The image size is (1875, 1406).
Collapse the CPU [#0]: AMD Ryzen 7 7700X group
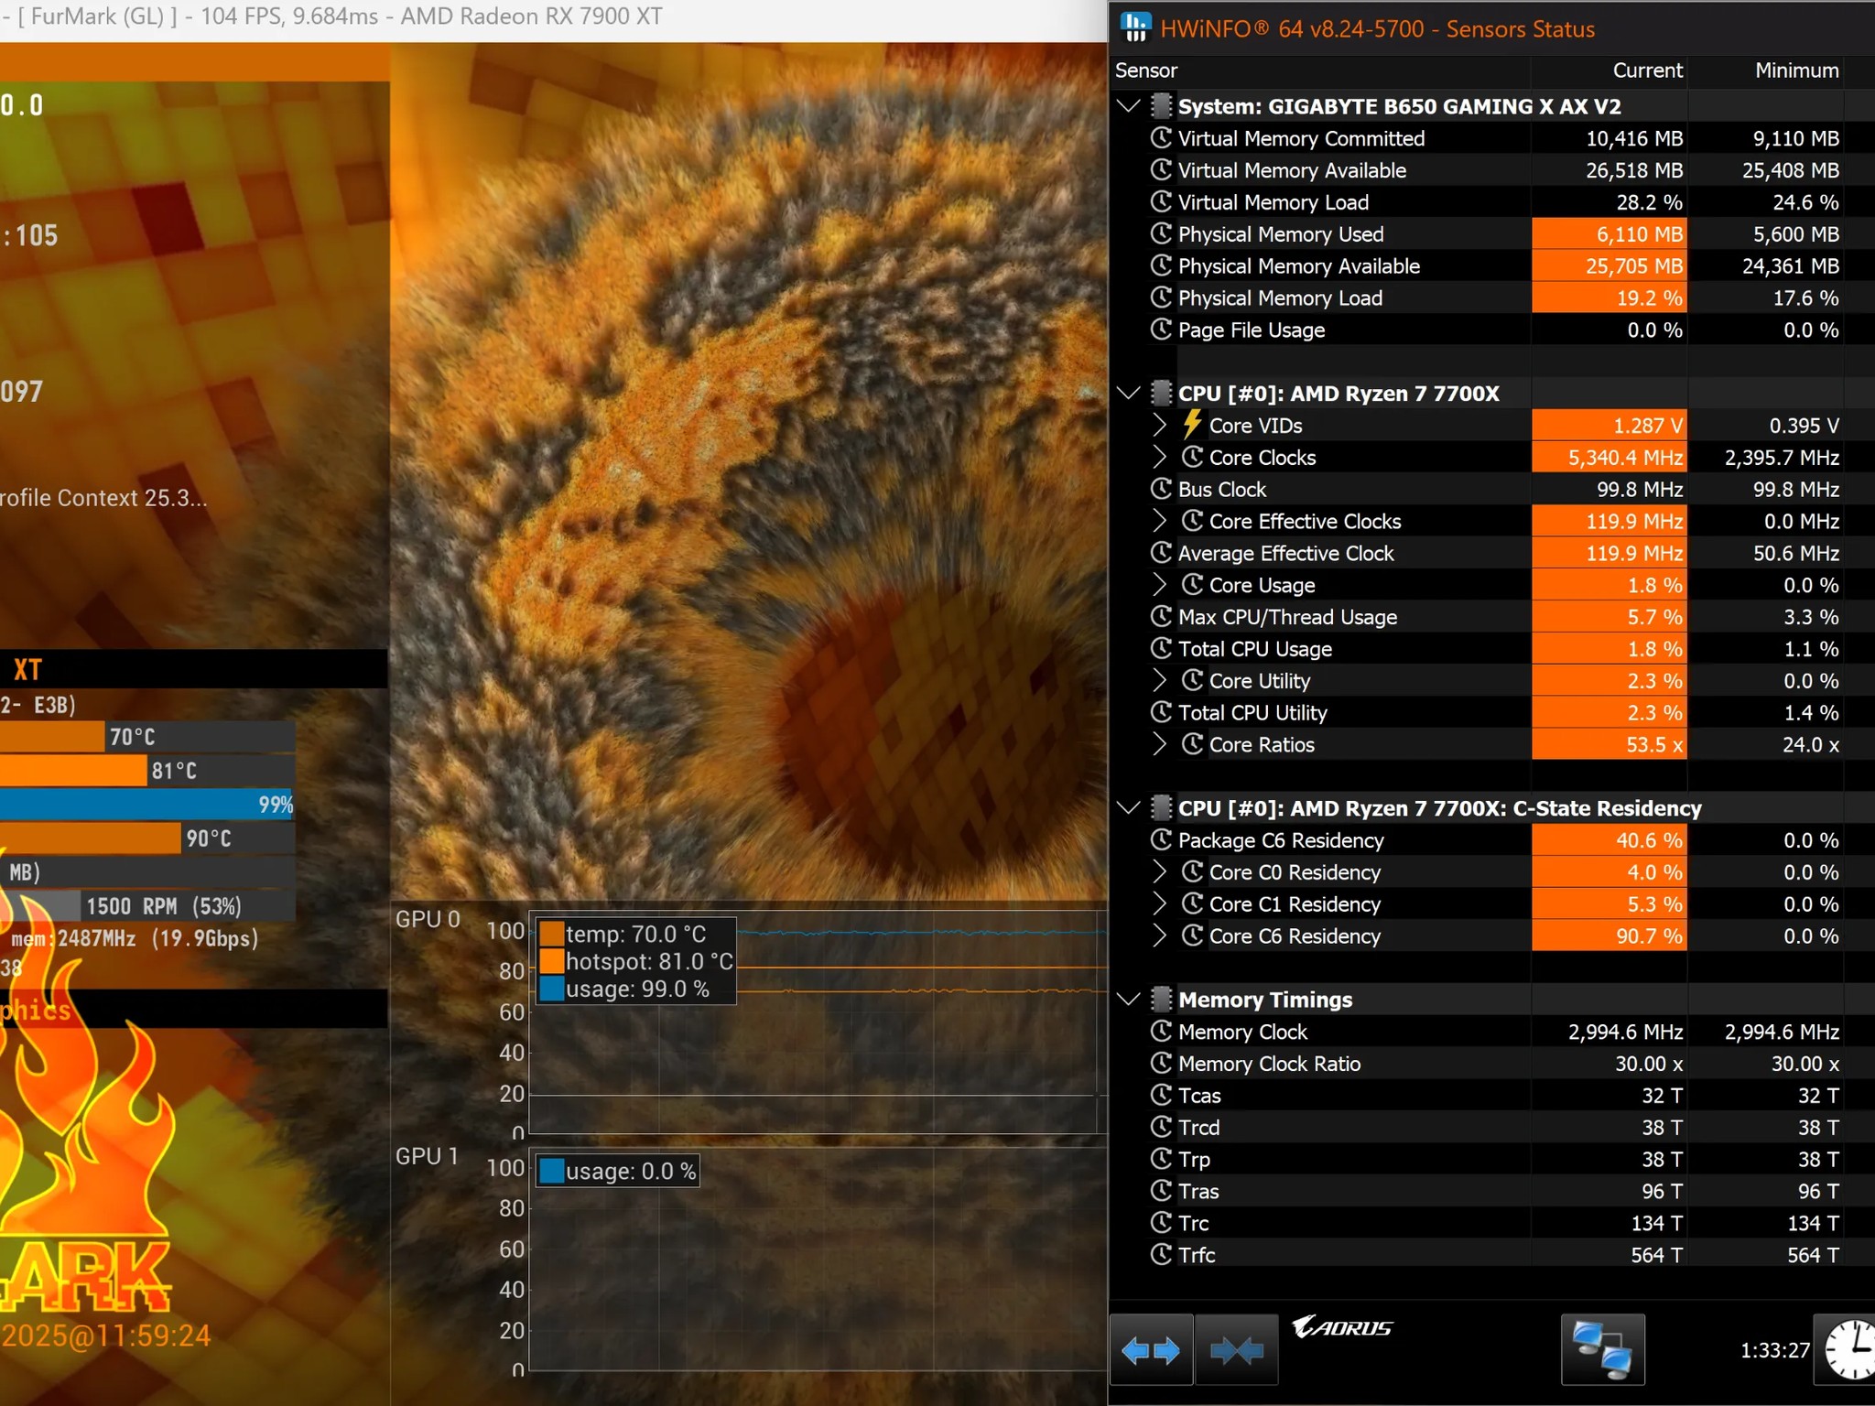click(x=1129, y=394)
